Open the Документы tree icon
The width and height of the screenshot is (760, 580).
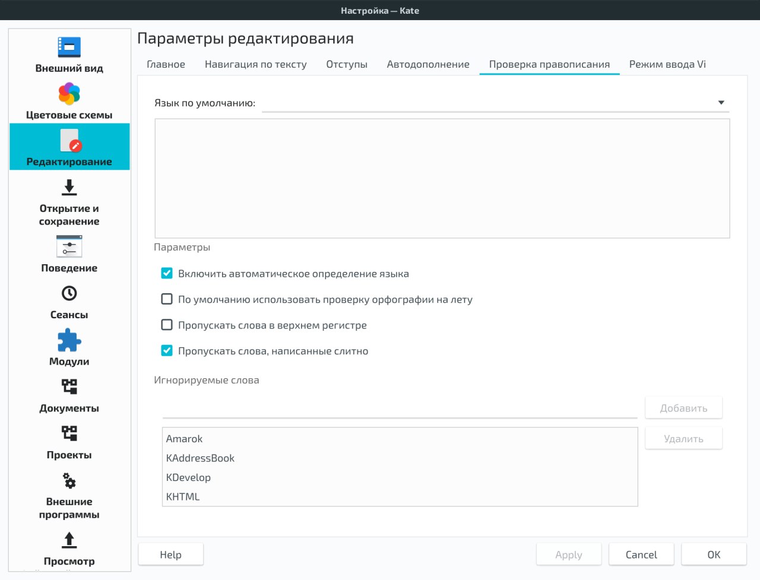(x=69, y=387)
